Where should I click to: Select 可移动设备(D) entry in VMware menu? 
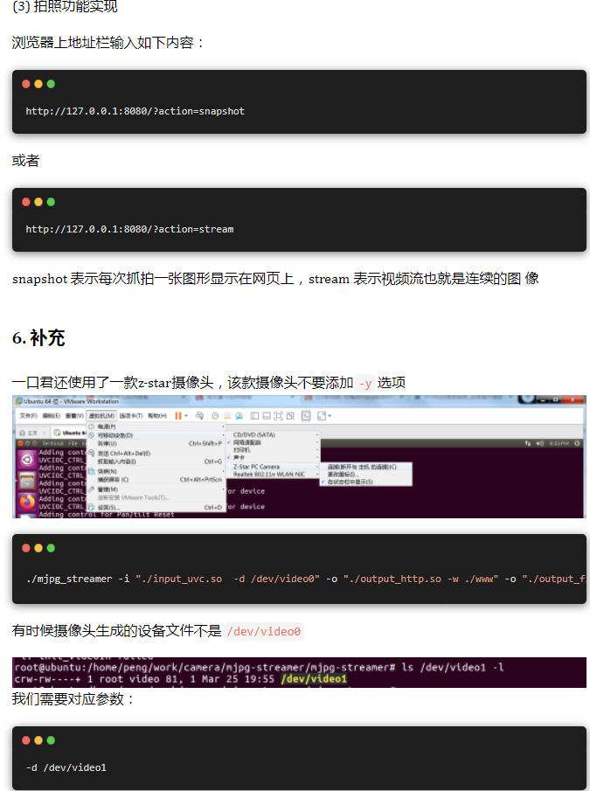click(x=156, y=435)
